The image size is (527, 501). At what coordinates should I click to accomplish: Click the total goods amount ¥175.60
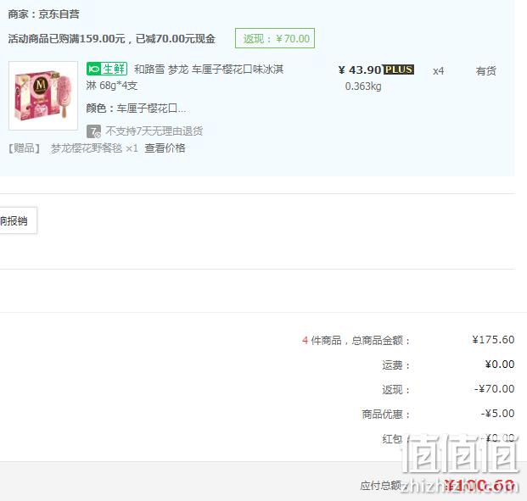493,340
